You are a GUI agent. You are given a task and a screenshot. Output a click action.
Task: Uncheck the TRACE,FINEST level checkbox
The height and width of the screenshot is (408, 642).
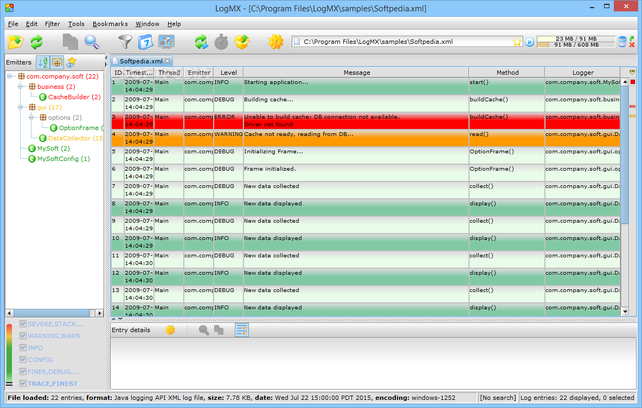[x=23, y=383]
